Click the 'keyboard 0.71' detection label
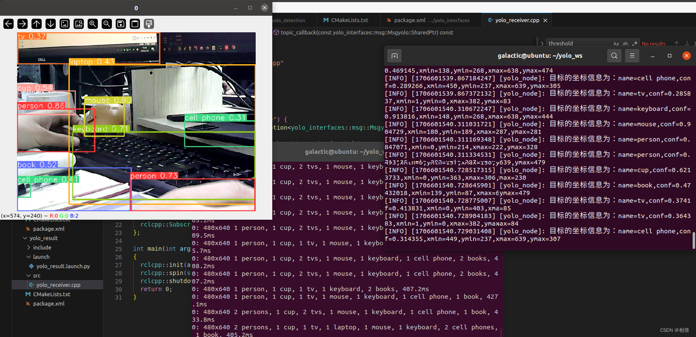Viewport: 696px width, 337px height. pos(101,129)
